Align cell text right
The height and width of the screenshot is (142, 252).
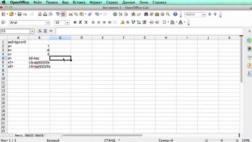104,22
